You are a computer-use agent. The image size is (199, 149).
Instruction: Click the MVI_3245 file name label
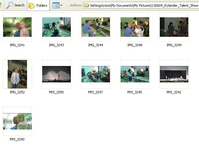[x=135, y=92]
